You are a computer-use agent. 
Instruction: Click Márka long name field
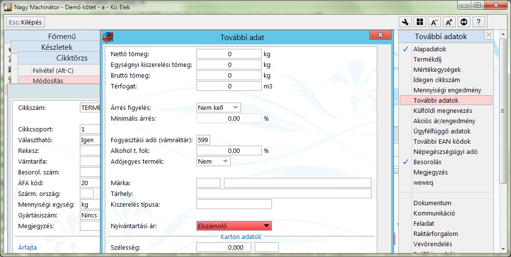coord(297,183)
